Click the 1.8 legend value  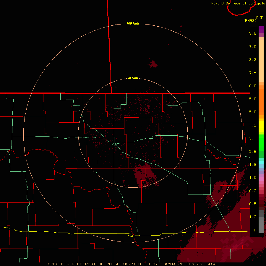tap(253, 165)
